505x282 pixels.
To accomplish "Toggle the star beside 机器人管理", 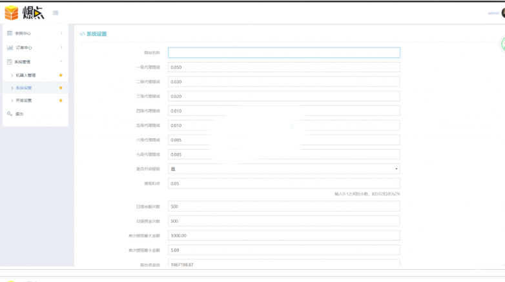I will 61,75.
